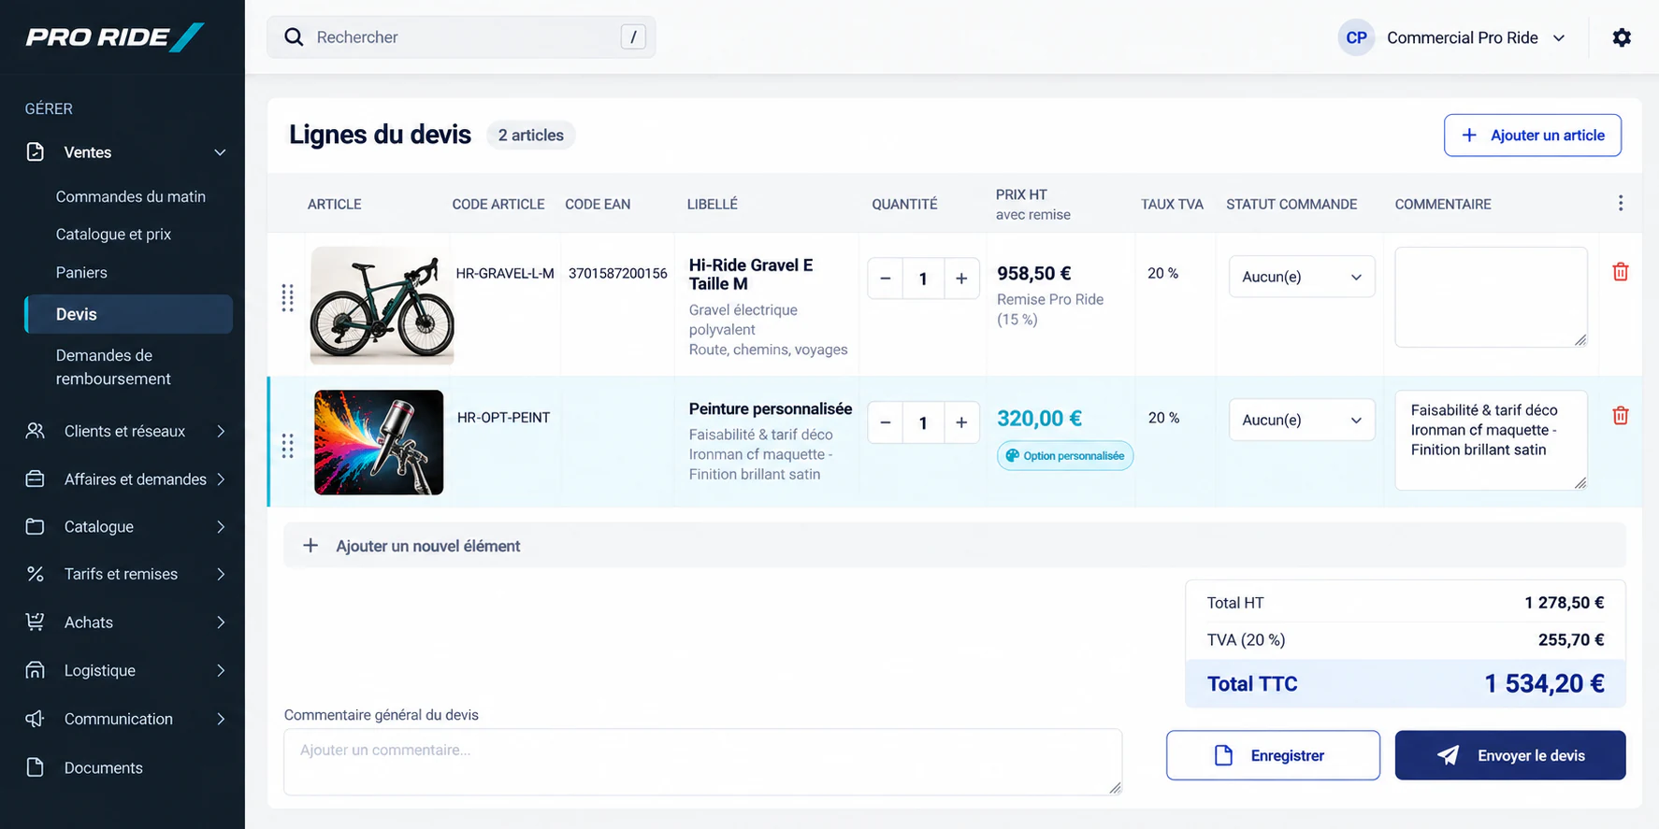Click the search magnifier icon
Viewport: 1659px width, 829px height.
pyautogui.click(x=294, y=37)
